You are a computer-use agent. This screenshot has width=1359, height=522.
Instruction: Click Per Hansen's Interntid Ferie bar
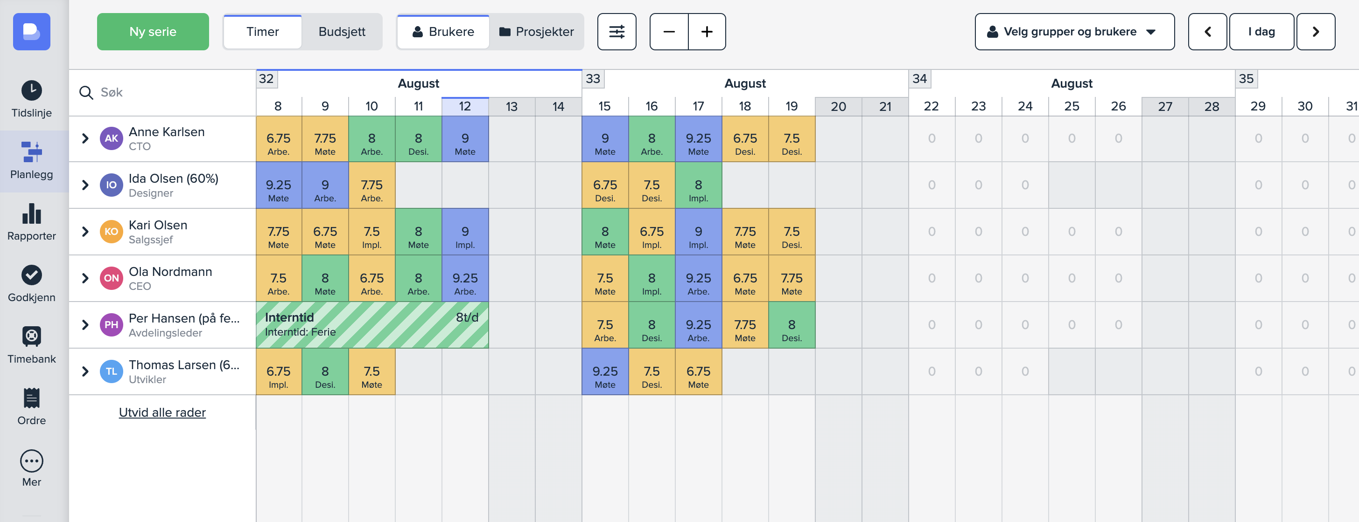click(371, 325)
